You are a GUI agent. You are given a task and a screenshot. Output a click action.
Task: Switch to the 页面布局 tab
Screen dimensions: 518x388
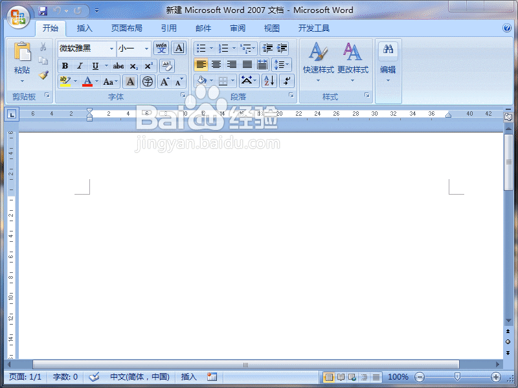pos(126,28)
